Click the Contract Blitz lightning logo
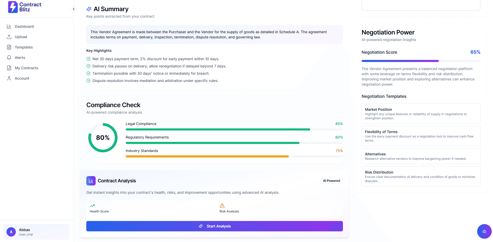493x242 pixels. (13, 7)
